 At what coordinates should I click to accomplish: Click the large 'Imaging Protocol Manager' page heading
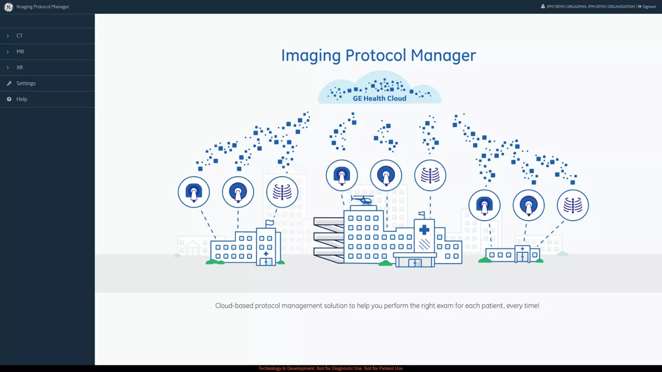pos(379,55)
